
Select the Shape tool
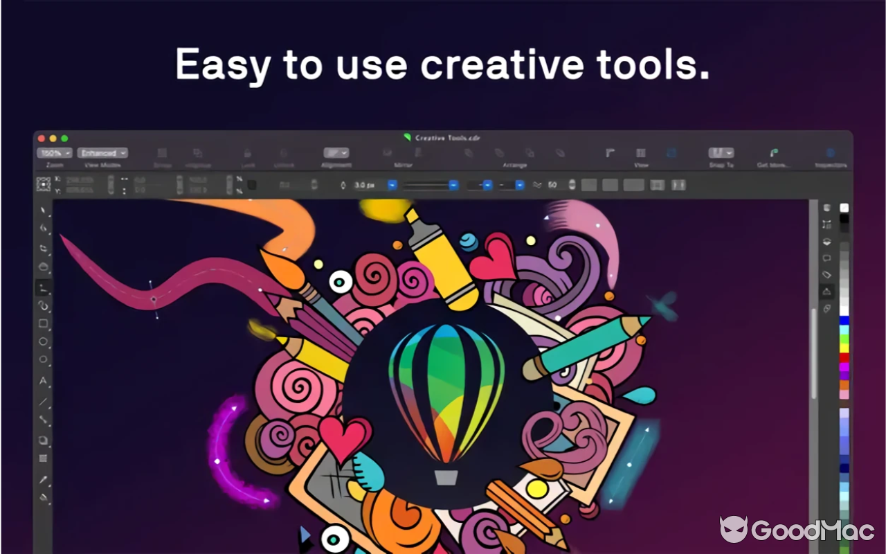tap(43, 229)
